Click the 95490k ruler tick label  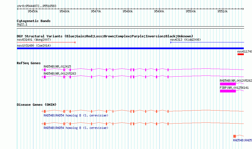click(159, 11)
